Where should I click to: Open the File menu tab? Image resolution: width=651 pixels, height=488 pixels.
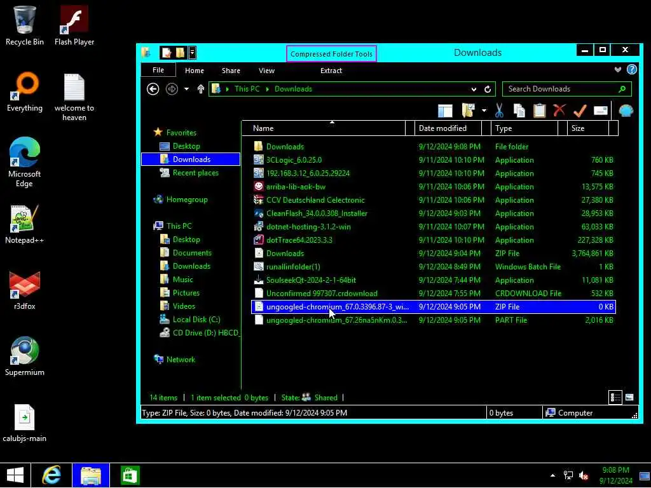click(158, 70)
